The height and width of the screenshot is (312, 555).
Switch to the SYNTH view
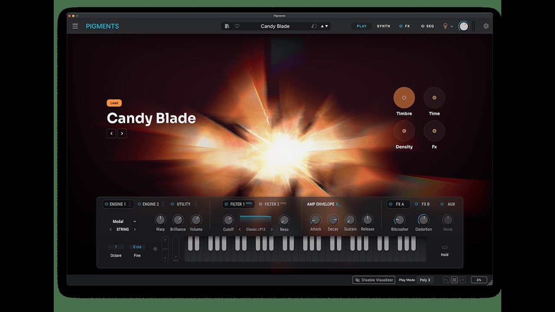(383, 26)
